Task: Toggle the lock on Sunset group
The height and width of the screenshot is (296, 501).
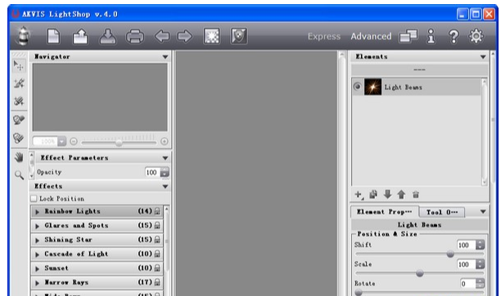Action: click(157, 268)
